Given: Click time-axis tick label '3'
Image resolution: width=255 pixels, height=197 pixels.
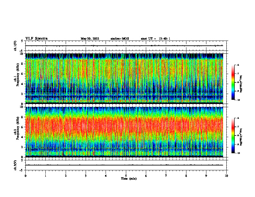Looking at the screenshot, I should click(x=86, y=176).
